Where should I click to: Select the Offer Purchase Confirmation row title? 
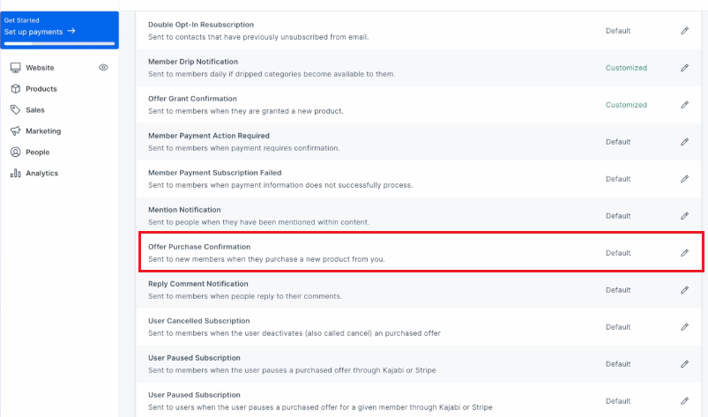coord(199,247)
